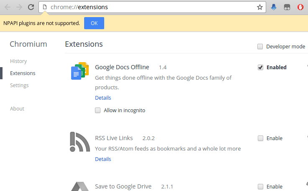308x191 pixels.
Task: Enable Developer mode checkbox
Action: click(260, 46)
